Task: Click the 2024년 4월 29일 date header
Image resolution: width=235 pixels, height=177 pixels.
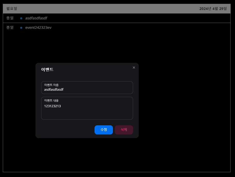Action: 213,9
